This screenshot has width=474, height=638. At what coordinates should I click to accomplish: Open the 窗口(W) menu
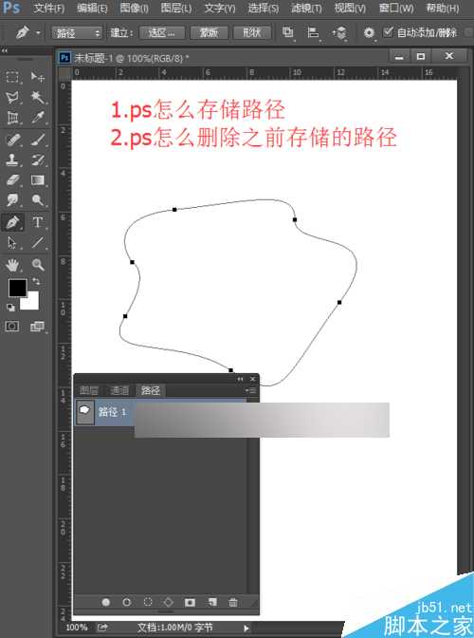396,8
